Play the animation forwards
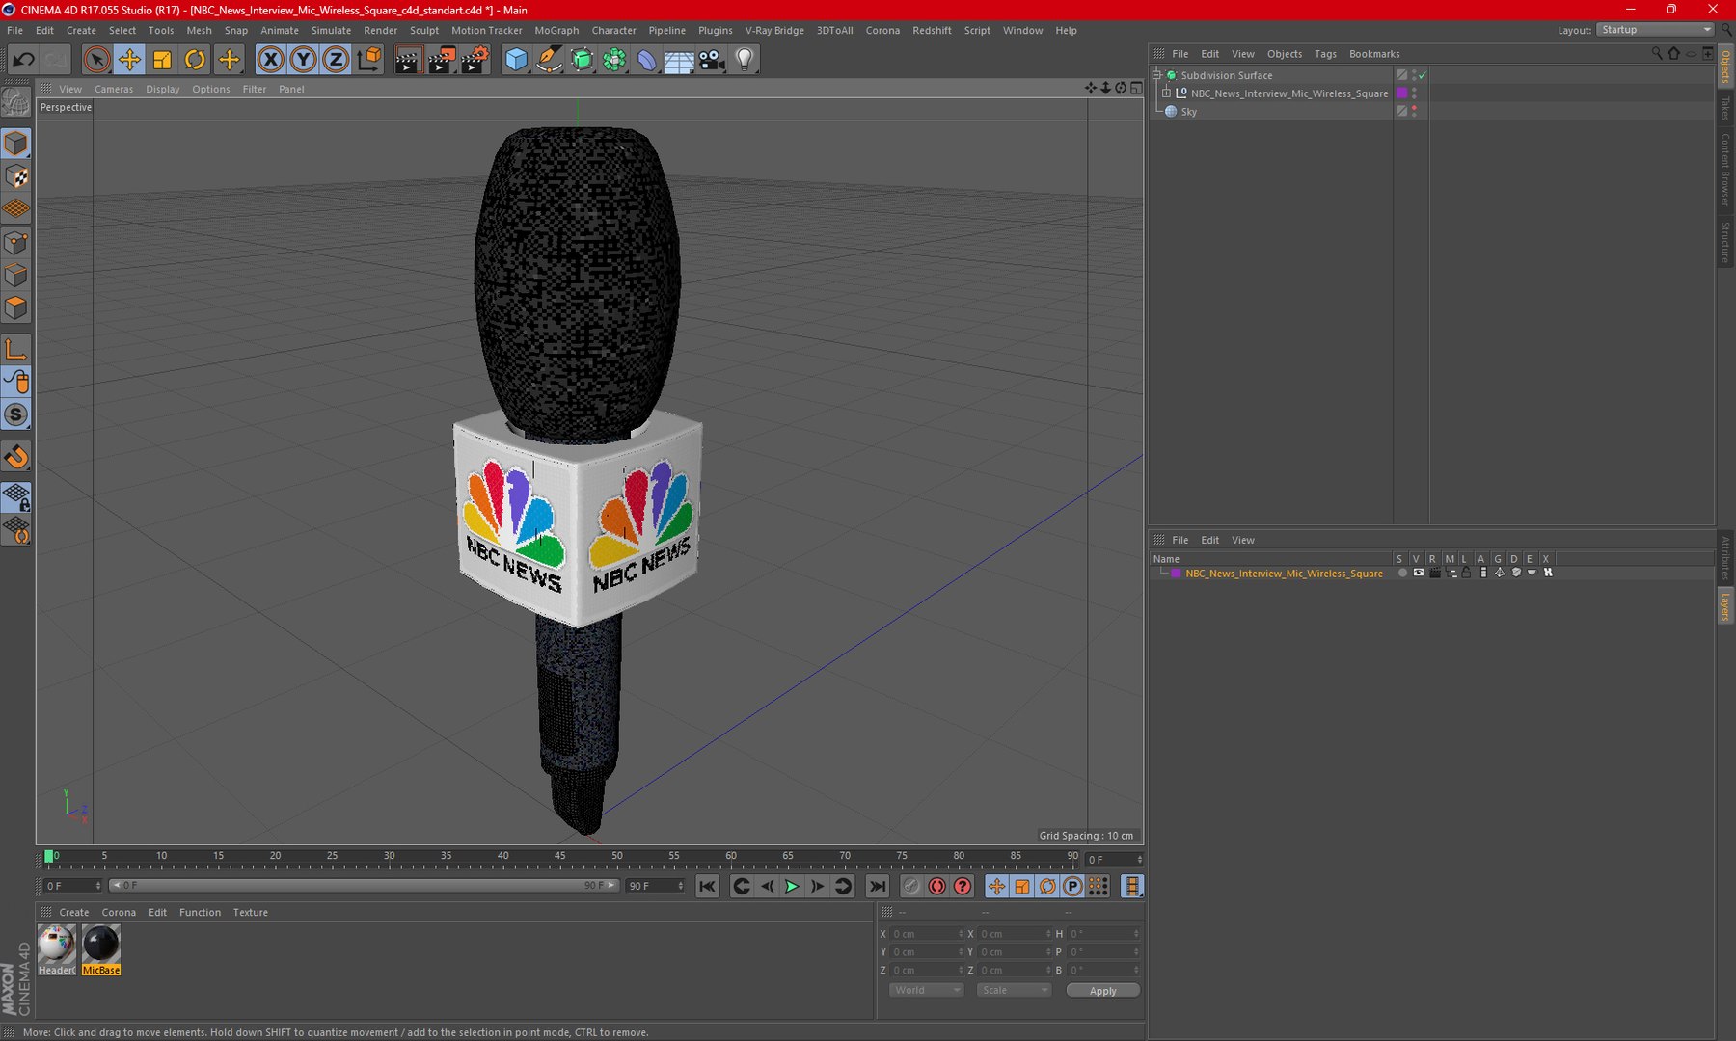The height and width of the screenshot is (1041, 1736). (792, 886)
